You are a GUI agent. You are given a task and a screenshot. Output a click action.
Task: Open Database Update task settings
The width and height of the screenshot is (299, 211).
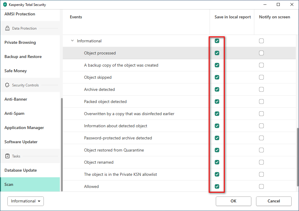click(x=30, y=170)
